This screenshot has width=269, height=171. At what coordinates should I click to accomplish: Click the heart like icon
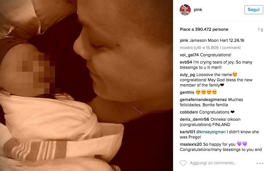[x=183, y=163]
